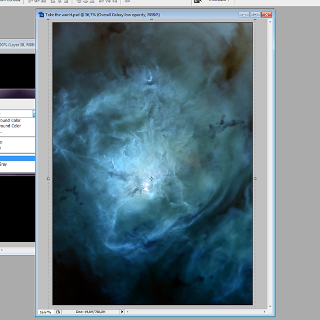
Task: Click the right-middle transform handle
Action: (x=255, y=179)
